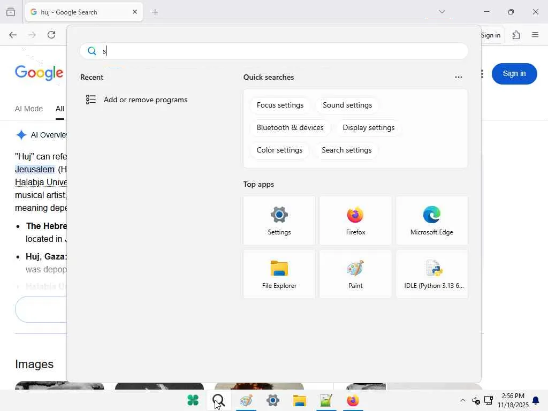Open IDLE Python 3.13 app tile

pos(432,274)
